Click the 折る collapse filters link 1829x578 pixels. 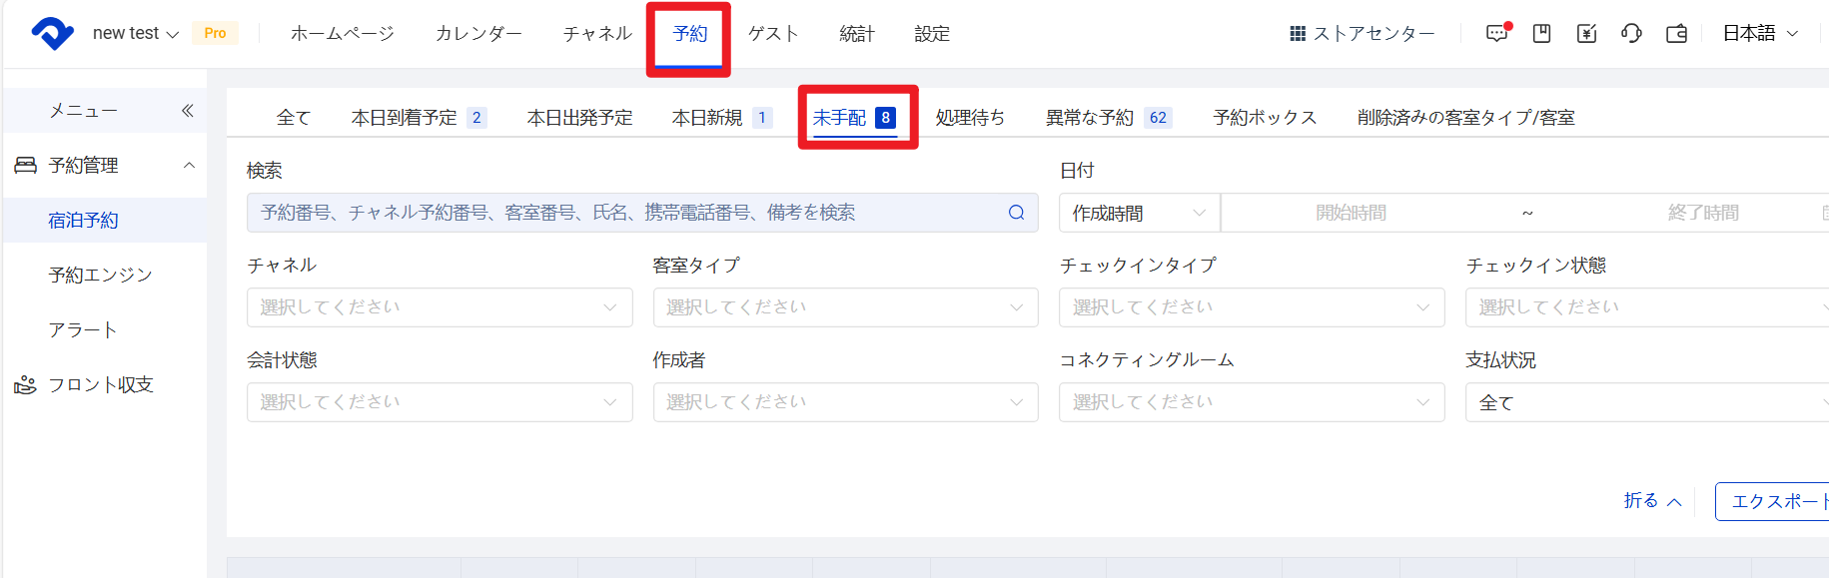[x=1652, y=501]
